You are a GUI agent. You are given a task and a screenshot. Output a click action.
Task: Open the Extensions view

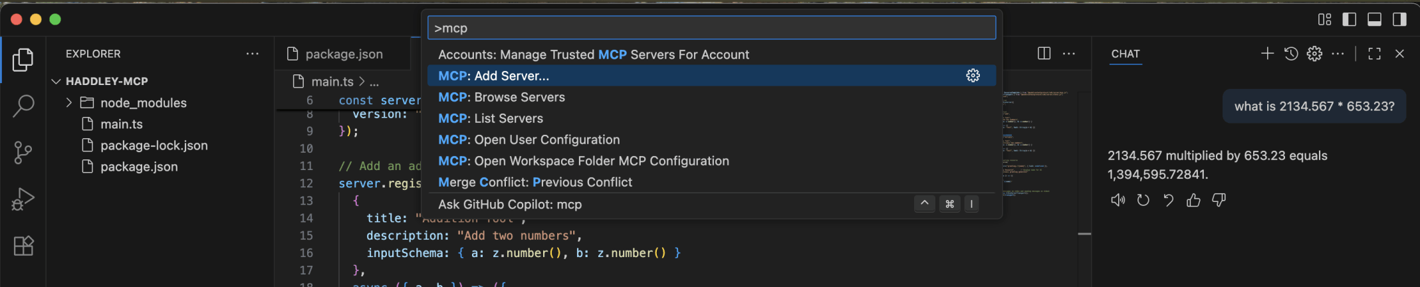(23, 246)
